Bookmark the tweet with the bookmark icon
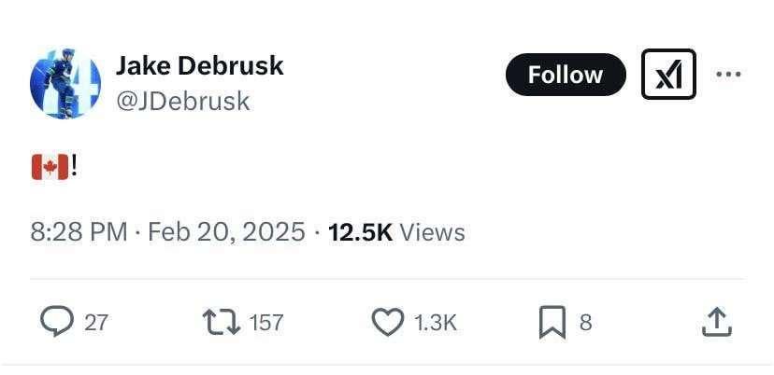 552,322
